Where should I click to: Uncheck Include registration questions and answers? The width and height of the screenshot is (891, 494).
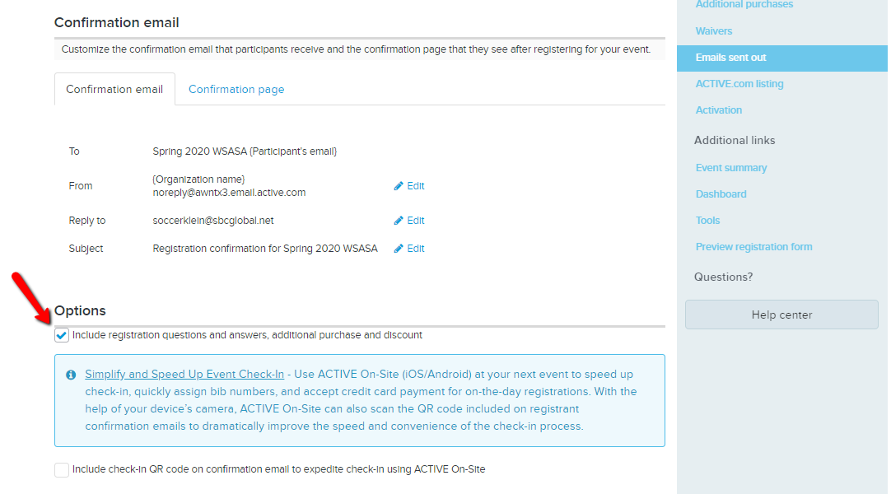coord(62,335)
